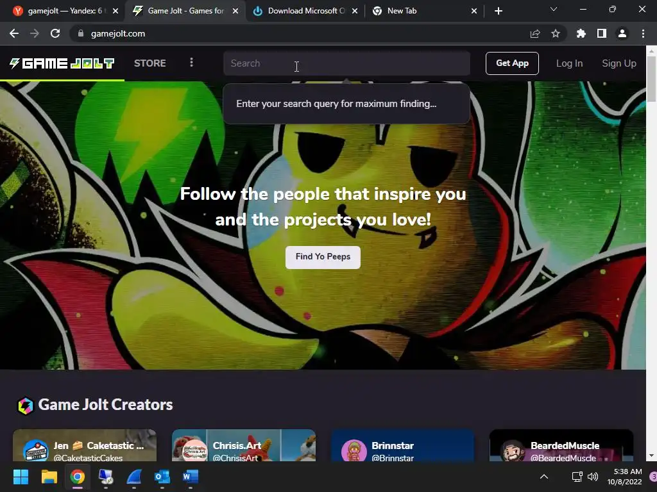The image size is (657, 492).
Task: Close the gamejolt Yandex tab
Action: pos(115,11)
